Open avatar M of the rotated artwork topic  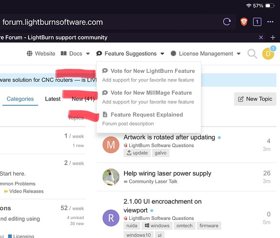click(111, 145)
